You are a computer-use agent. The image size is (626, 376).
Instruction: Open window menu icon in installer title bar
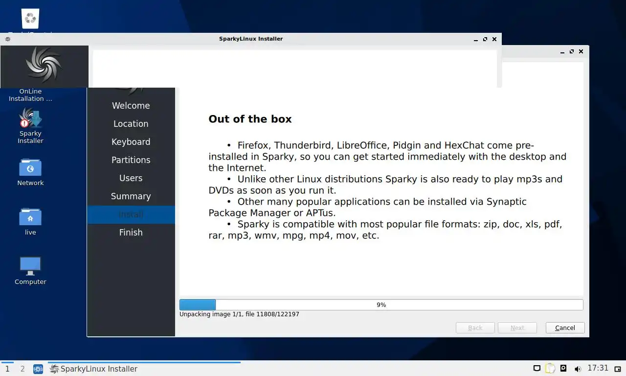click(7, 39)
